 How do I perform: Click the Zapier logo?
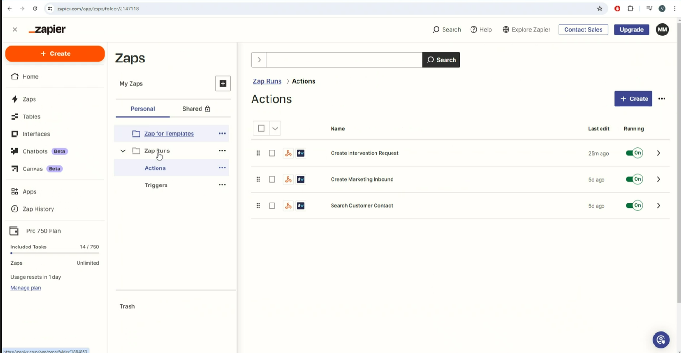[x=47, y=29]
